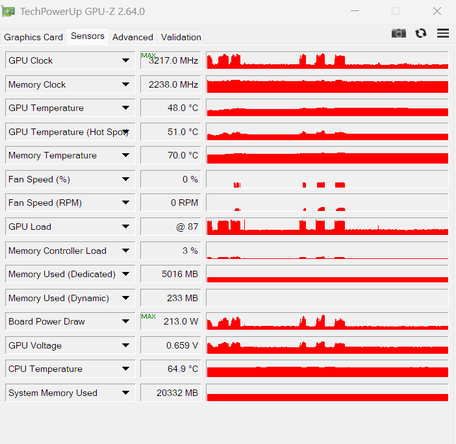Viewport: 456px width, 444px height.
Task: Click the Fan Speed value 0 %
Action: coord(171,179)
